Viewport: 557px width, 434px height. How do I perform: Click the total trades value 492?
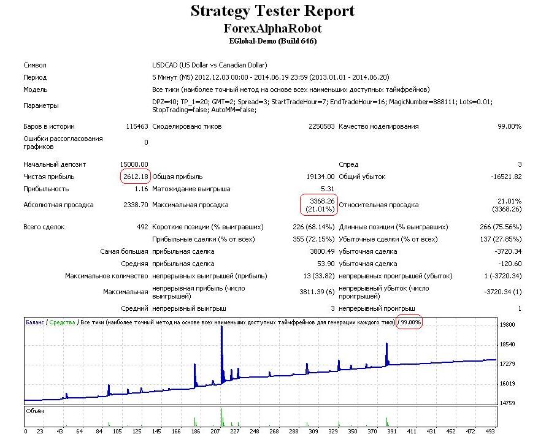142,227
